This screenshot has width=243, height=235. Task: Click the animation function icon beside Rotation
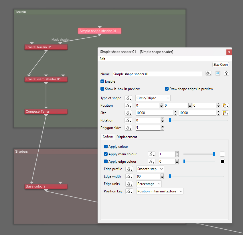(x=128, y=120)
